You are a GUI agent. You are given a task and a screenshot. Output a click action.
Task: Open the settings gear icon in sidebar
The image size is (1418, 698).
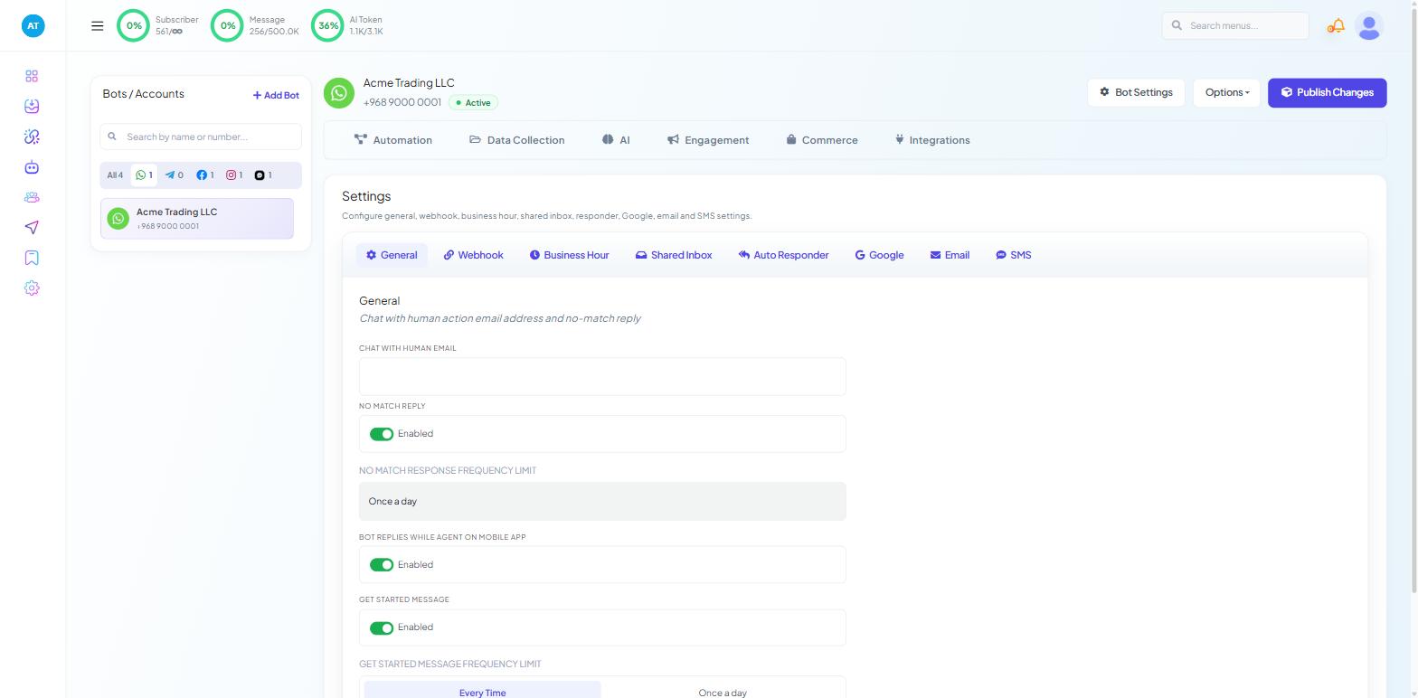point(32,288)
